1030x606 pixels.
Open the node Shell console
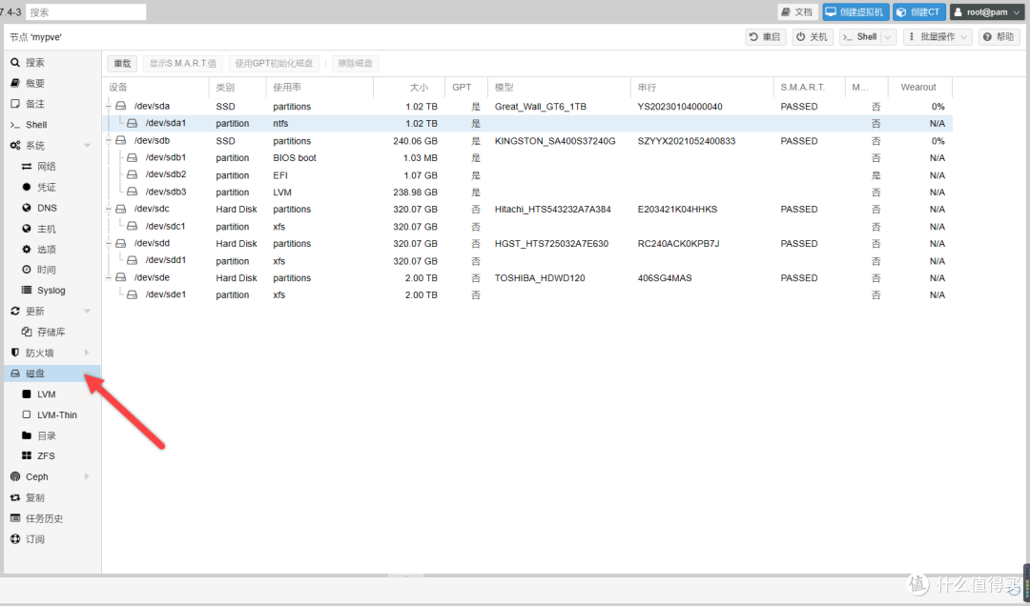coord(36,124)
